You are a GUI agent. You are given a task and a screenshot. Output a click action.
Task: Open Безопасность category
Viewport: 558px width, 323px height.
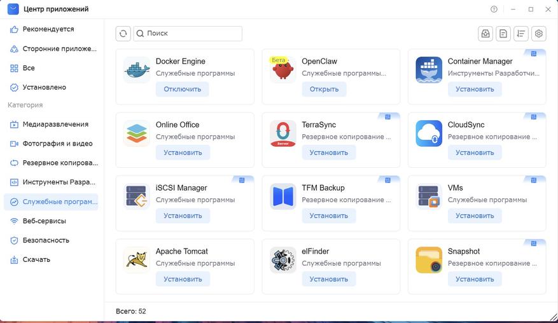coord(51,240)
